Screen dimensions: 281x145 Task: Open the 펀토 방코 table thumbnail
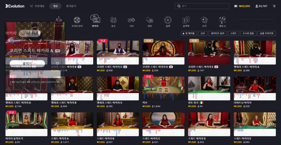click(x=209, y=88)
